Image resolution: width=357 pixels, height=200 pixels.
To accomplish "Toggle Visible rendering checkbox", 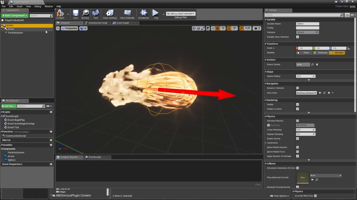I will point(298,104).
